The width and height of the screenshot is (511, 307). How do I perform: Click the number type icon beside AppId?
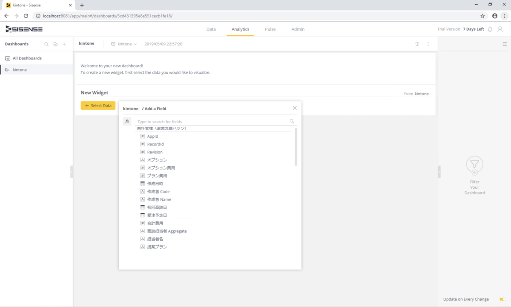click(143, 136)
